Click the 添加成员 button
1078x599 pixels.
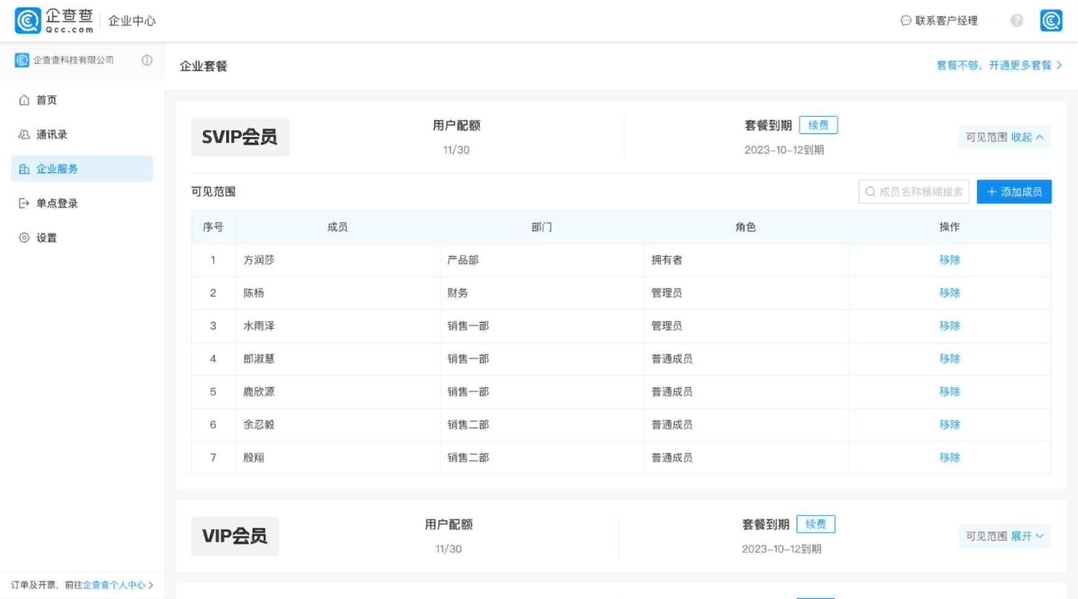[x=1013, y=192]
